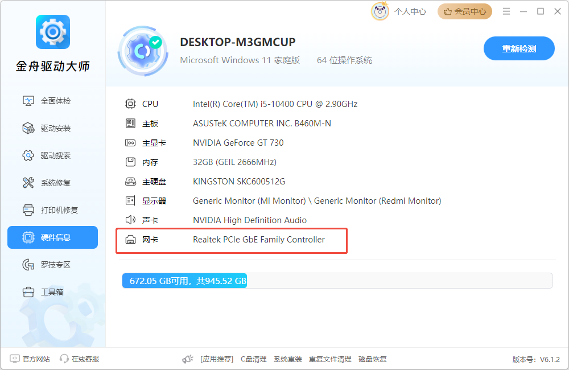Click the 官方网站 monitor icon
Screen dimensions: 569x370
(x=15, y=359)
